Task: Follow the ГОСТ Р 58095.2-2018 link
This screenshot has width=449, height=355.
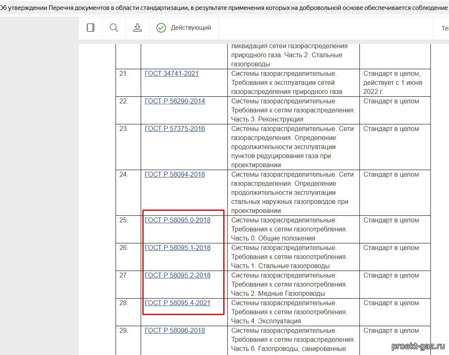Action: tap(177, 276)
